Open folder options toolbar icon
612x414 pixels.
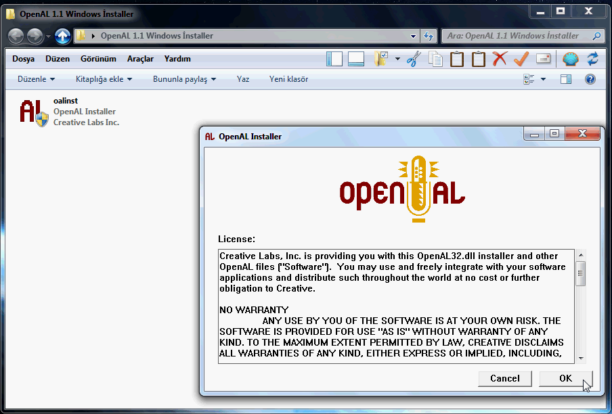(381, 59)
